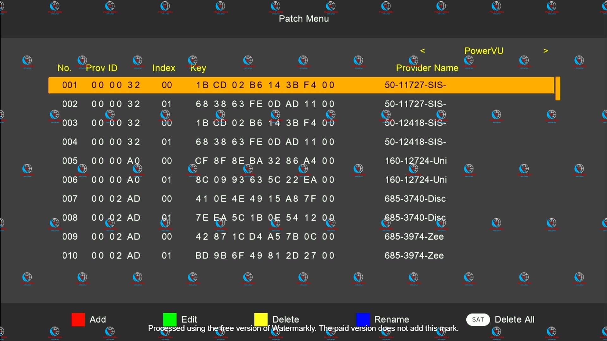Click the right arrow after PowerVU
The height and width of the screenshot is (341, 607).
click(545, 51)
